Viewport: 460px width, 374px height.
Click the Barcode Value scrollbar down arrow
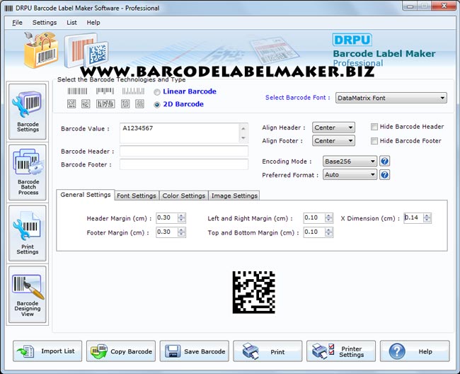243,138
